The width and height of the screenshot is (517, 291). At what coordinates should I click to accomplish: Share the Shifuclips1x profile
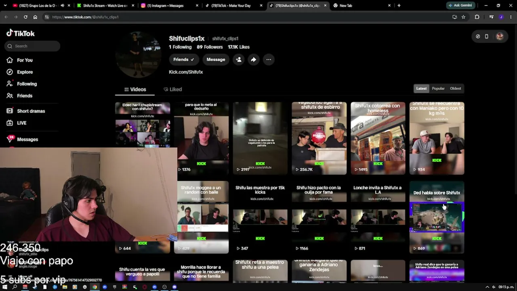coord(253,59)
